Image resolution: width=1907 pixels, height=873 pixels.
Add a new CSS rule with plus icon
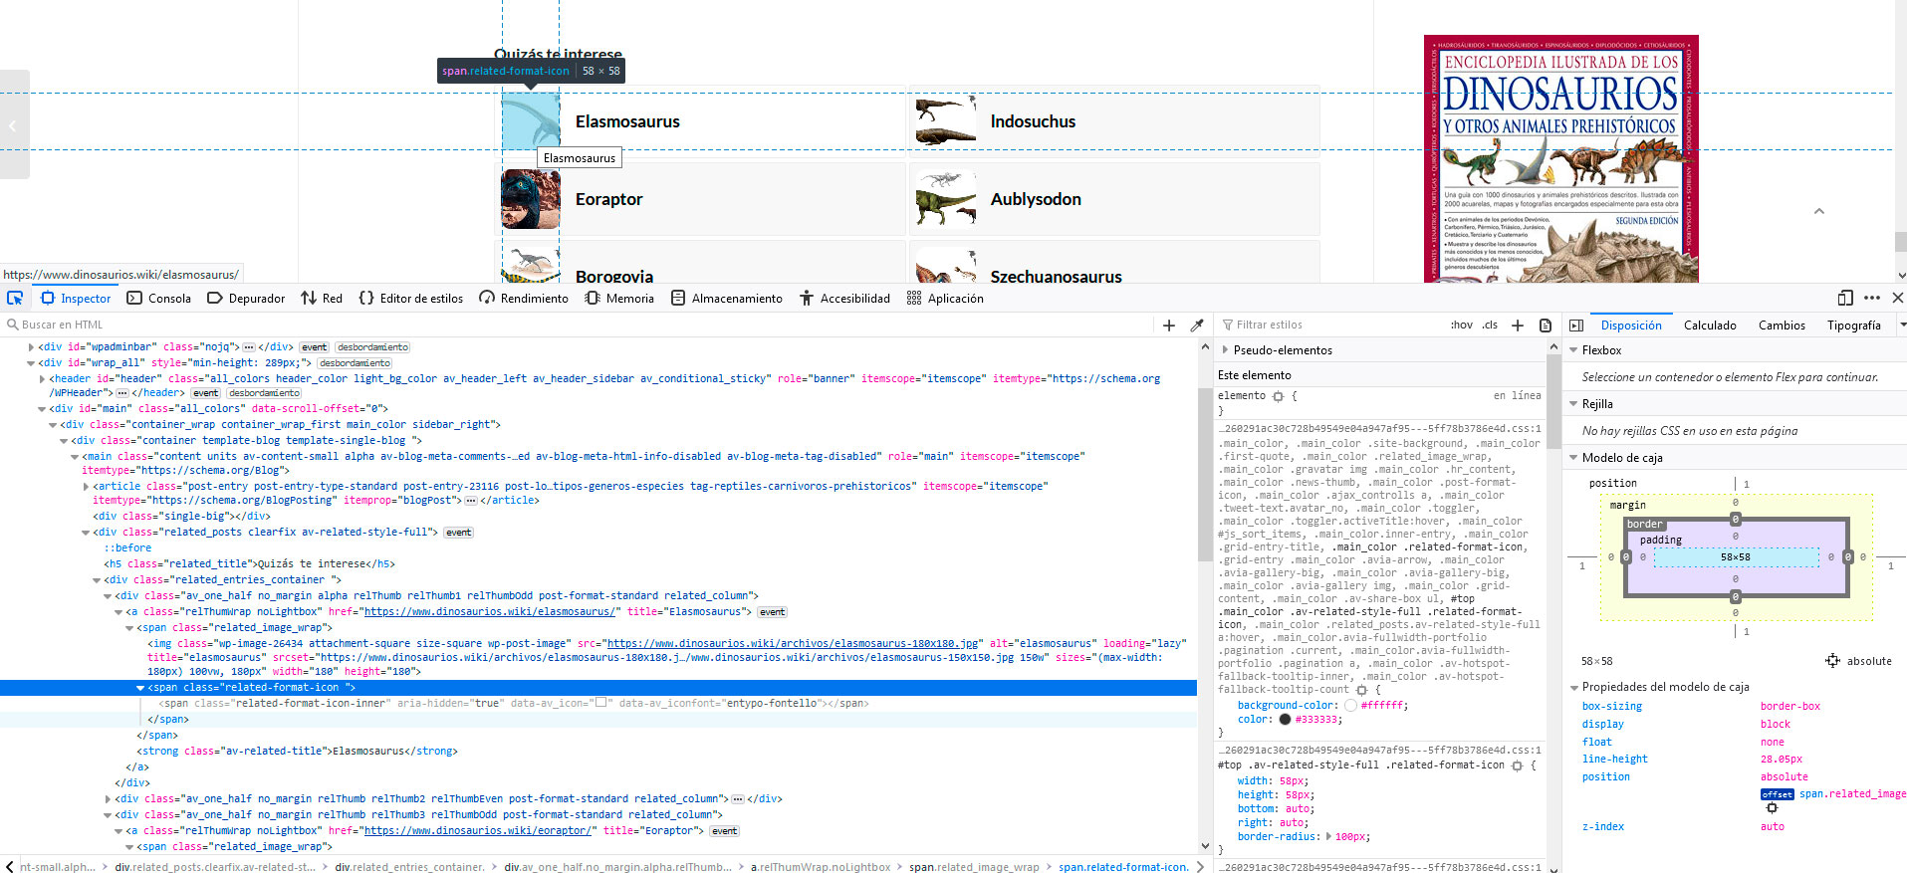[x=1518, y=325]
